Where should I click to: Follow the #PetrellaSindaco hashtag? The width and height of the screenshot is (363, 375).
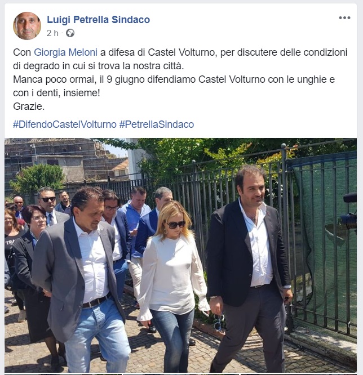coord(157,124)
